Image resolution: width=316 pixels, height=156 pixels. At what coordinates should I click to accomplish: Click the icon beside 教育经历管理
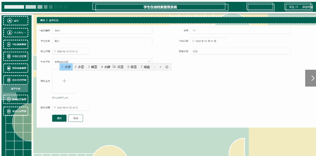pos(9,99)
